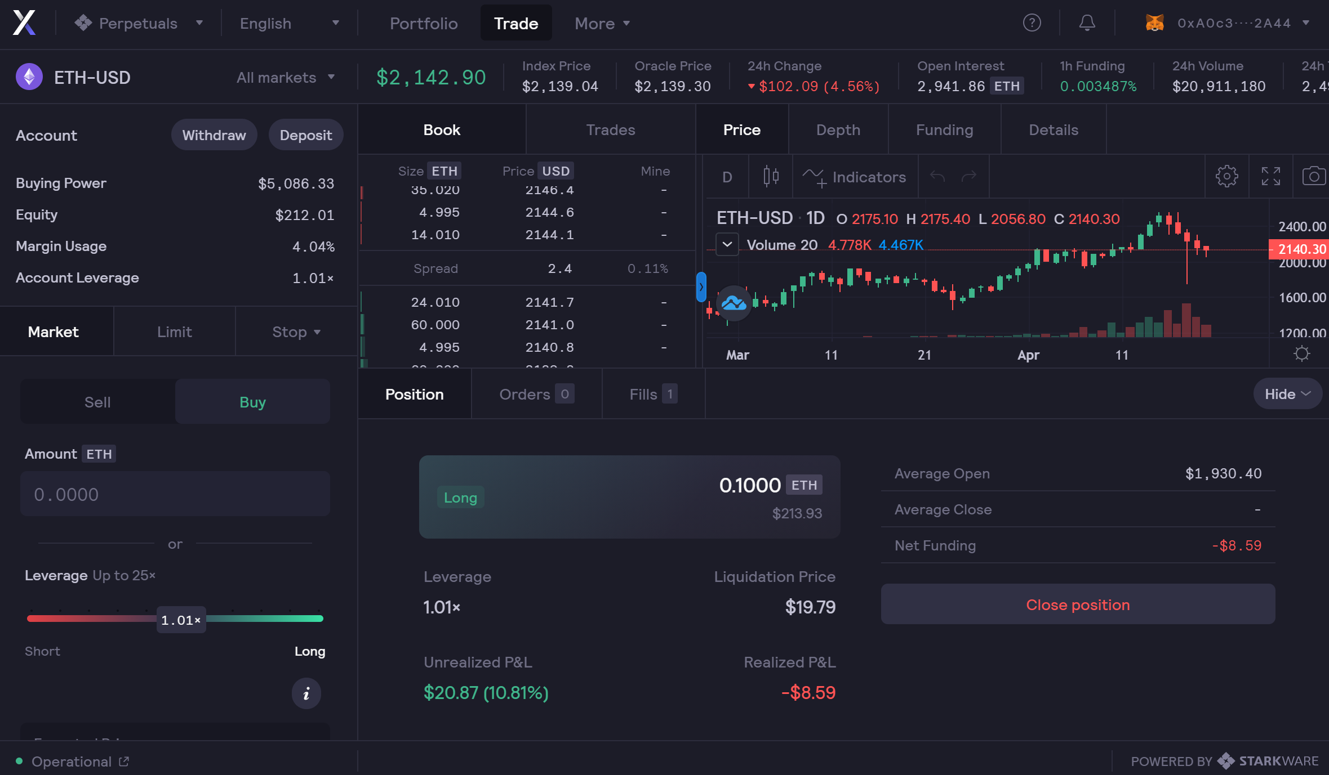Open the English language dropdown

pos(290,23)
